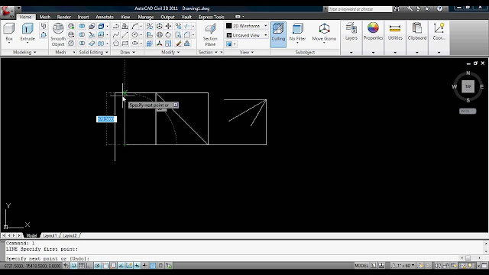
Task: Open the Annotate ribbon tab
Action: click(x=105, y=17)
